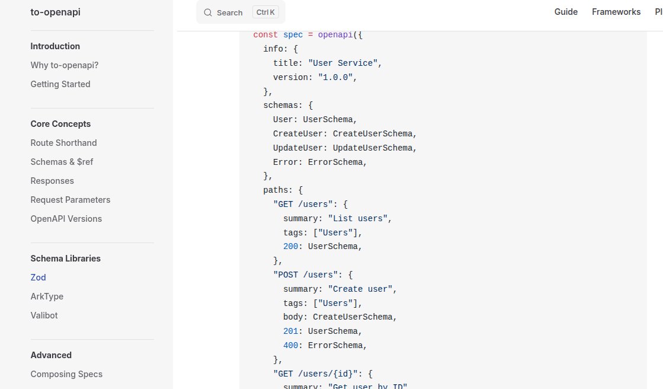The image size is (663, 389).
Task: Open the Getting Started page
Action: (x=60, y=84)
